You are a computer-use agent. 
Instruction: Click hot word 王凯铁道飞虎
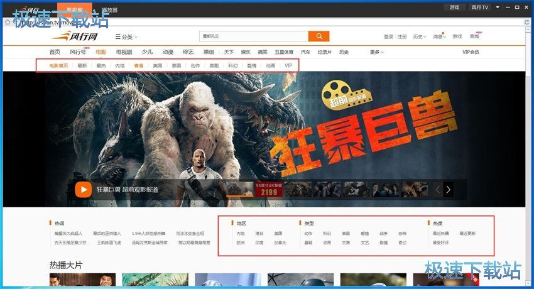coord(109,243)
